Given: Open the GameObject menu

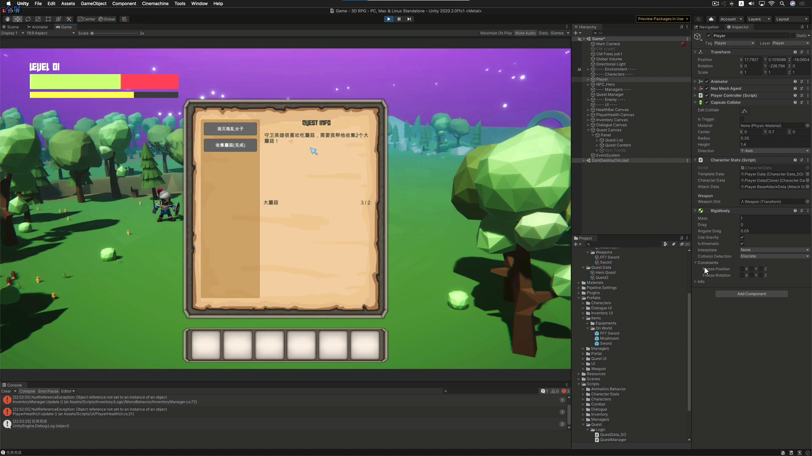Looking at the screenshot, I should point(93,3).
